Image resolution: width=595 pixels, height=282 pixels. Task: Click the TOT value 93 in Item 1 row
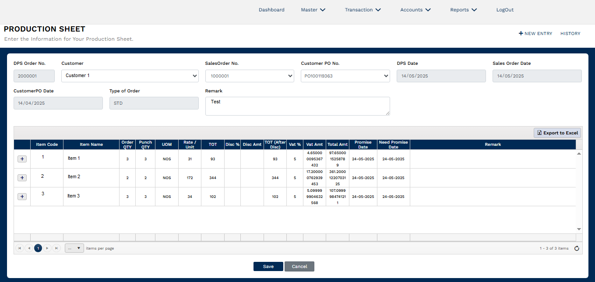coord(213,159)
